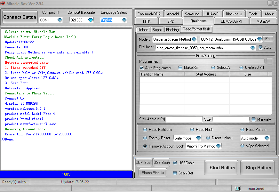
Task: Switch to the Mstar/W tab
Action: 263,21
